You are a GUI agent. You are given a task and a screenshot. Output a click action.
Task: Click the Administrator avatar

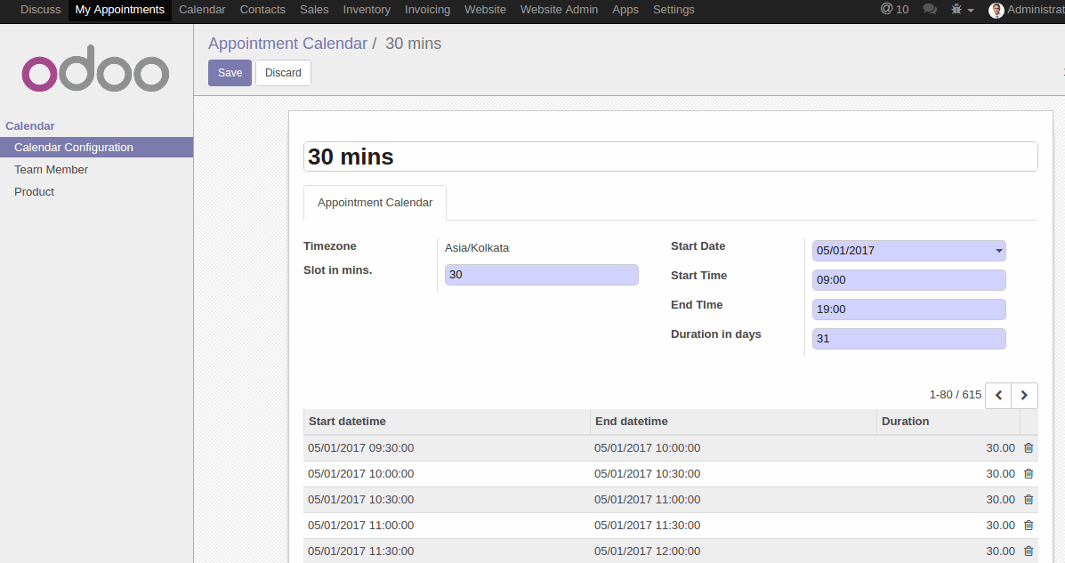point(996,10)
